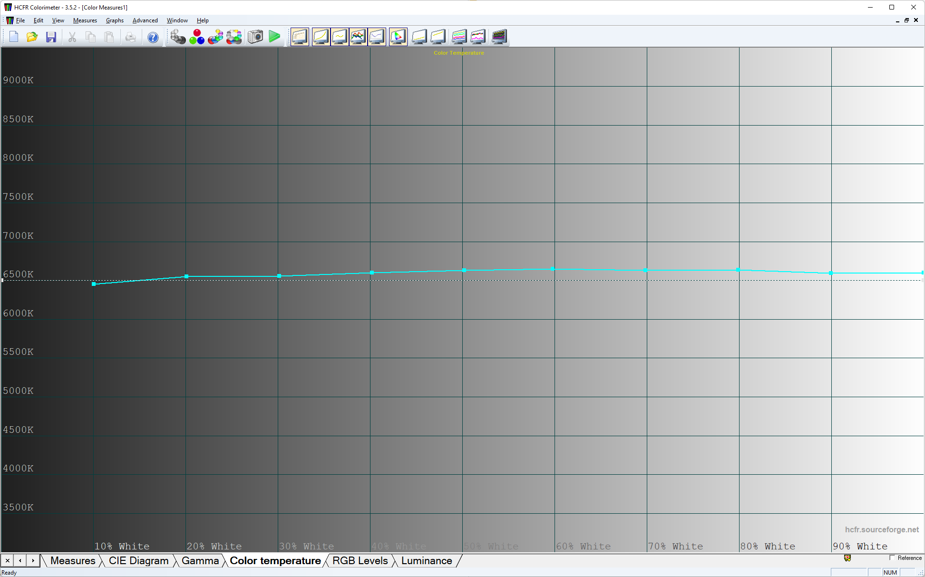Click the NUM status bar indicator
Viewport: 925px width, 577px height.
click(x=890, y=573)
